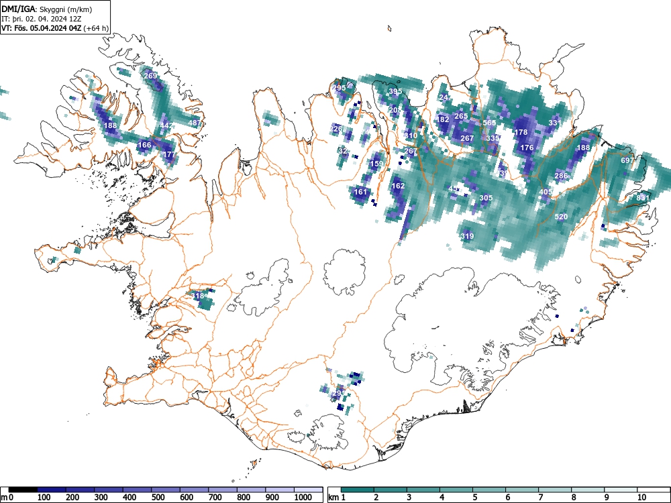This screenshot has width=671, height=503.
Task: Click the 'km 1' label on the kilometer legend
Action: coord(337,498)
